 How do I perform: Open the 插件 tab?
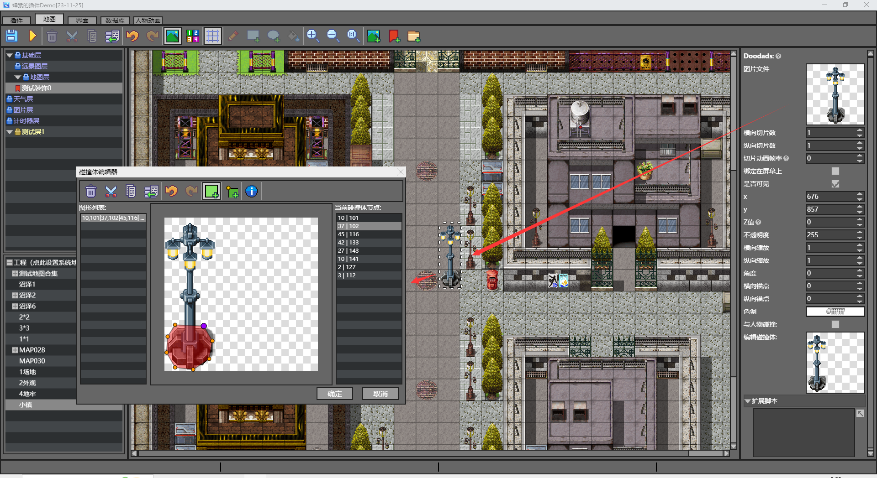16,21
